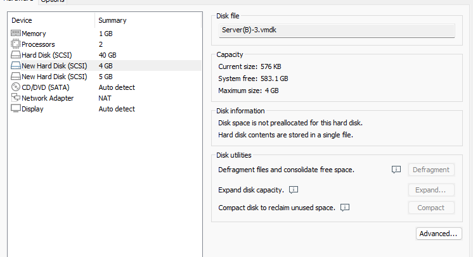
Task: Select the Memory row
Action: [x=105, y=34]
